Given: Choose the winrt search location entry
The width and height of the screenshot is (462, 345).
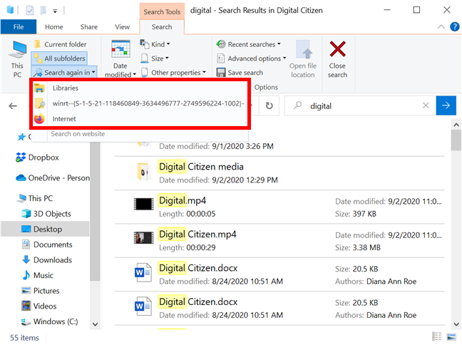Looking at the screenshot, I should [x=140, y=103].
